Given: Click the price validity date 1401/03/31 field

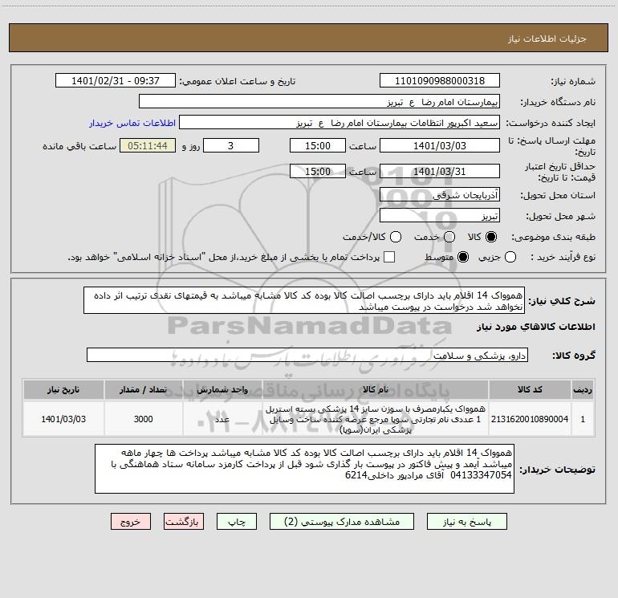Looking at the screenshot, I should pos(440,171).
